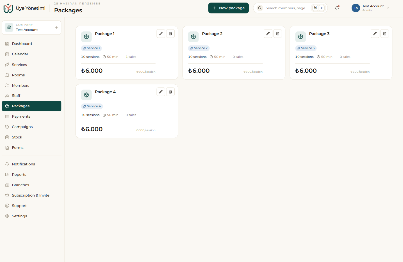This screenshot has height=262, width=403.
Task: Click the Support lifebuoy icon
Action: click(7, 206)
